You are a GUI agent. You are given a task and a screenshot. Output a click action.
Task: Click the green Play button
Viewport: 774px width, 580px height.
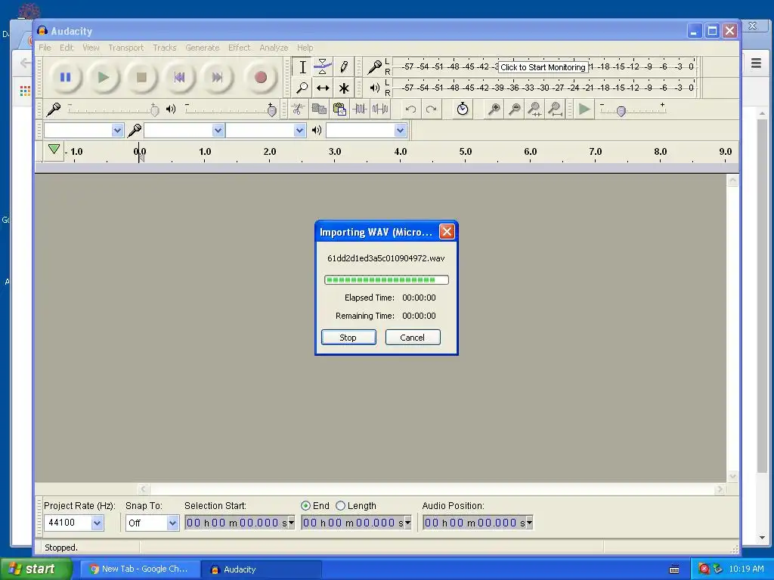pos(103,78)
